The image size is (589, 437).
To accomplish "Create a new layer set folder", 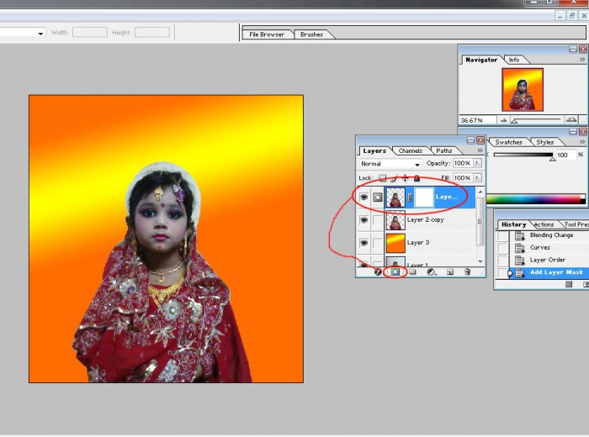I will coord(412,272).
